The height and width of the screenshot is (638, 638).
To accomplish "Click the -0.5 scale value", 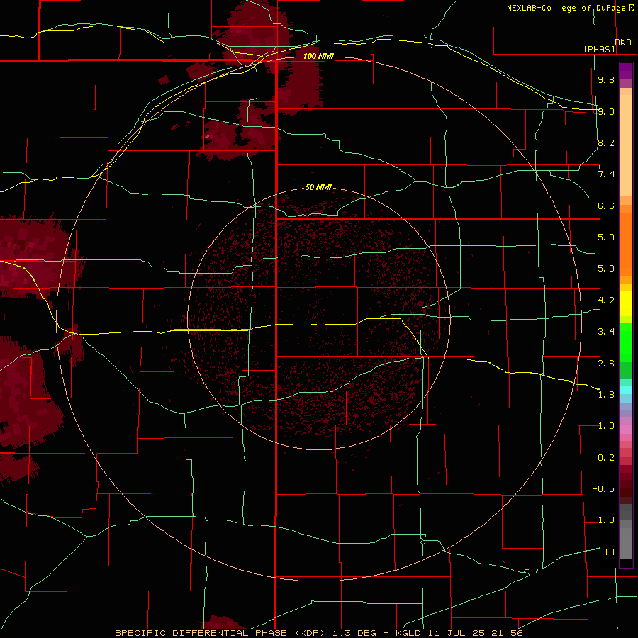I will click(x=603, y=489).
